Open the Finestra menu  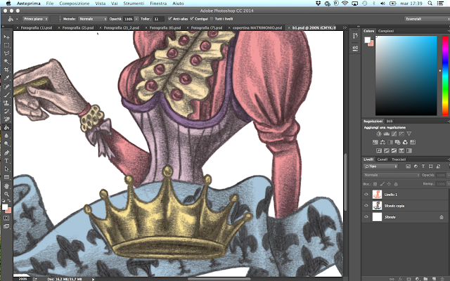point(158,4)
